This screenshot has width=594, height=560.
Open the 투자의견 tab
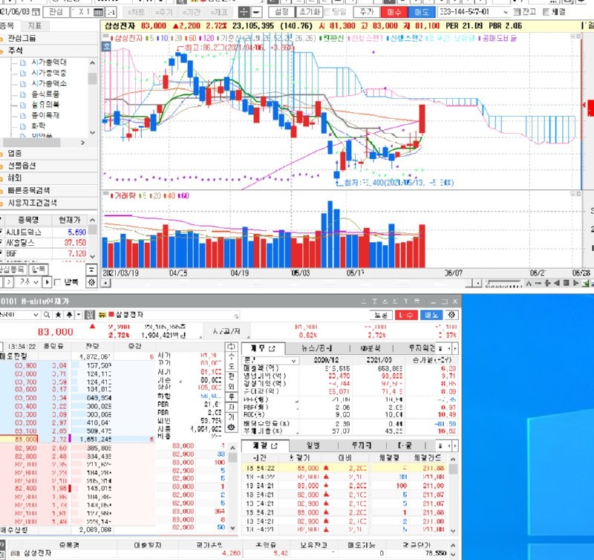tap(421, 348)
